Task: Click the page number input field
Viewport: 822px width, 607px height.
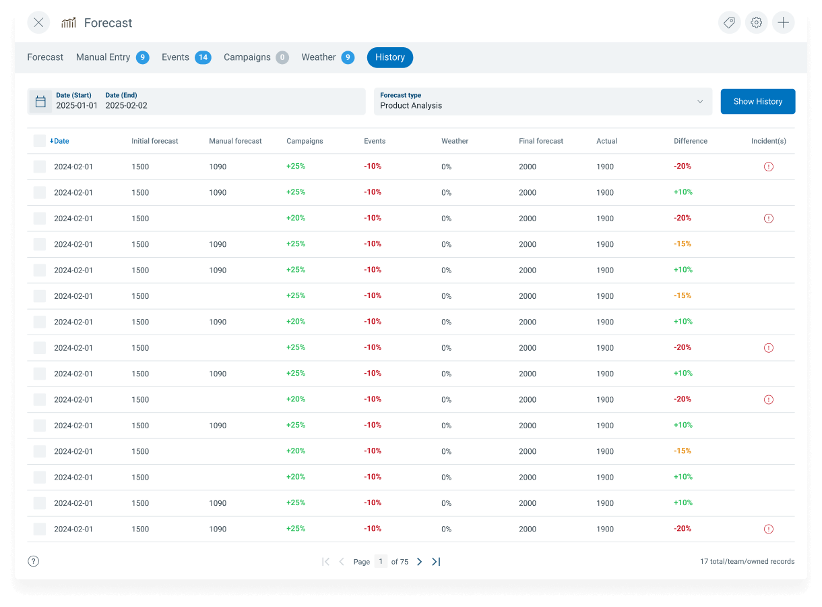Action: click(x=381, y=561)
